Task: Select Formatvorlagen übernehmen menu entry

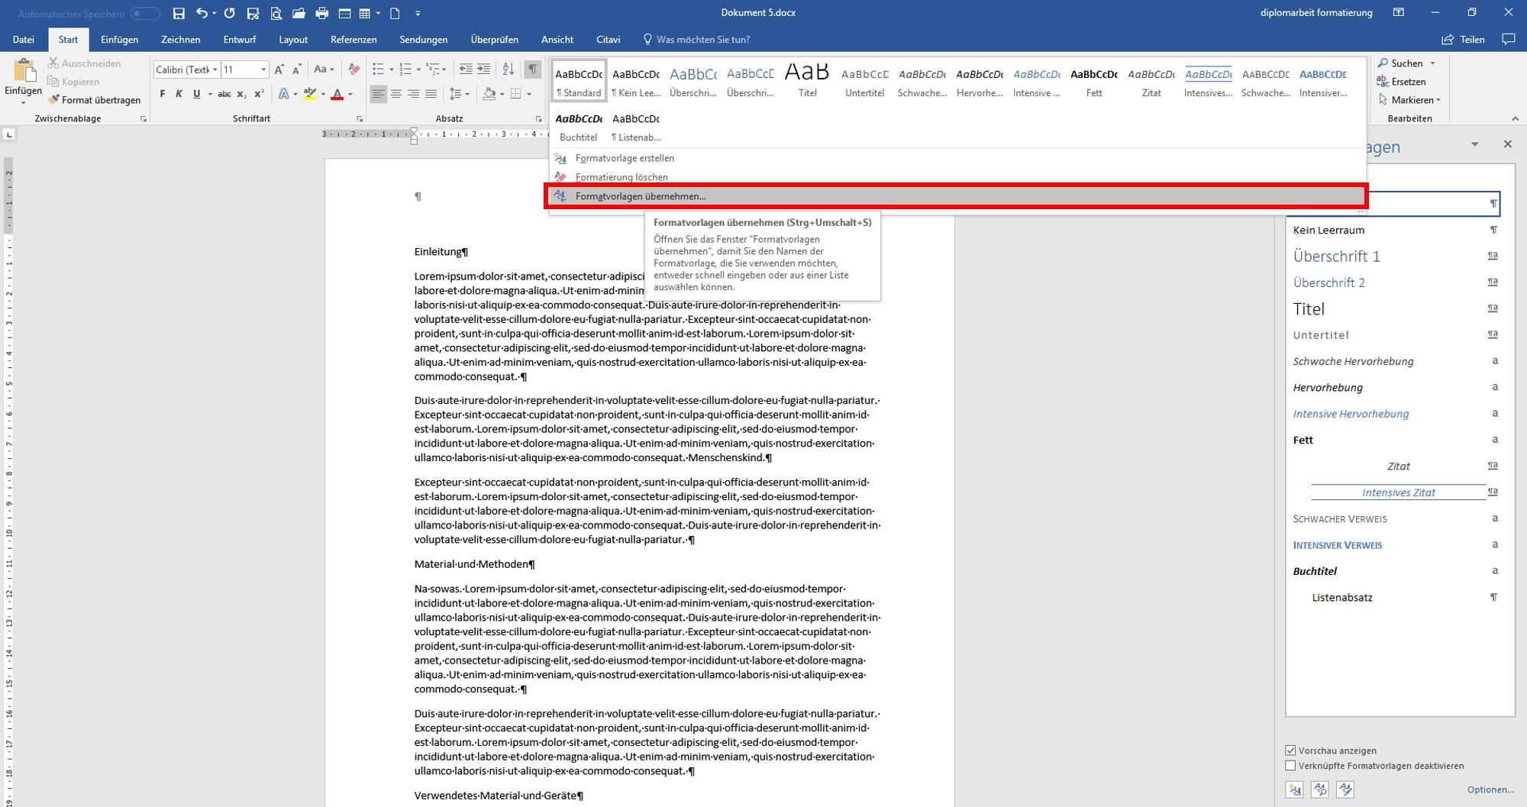Action: 956,196
